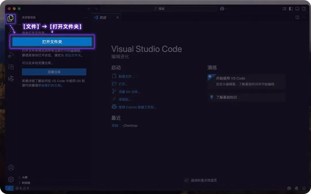Toggle the primary side bar layout icon
Viewport: 311px width, 194px height.
pos(291,9)
